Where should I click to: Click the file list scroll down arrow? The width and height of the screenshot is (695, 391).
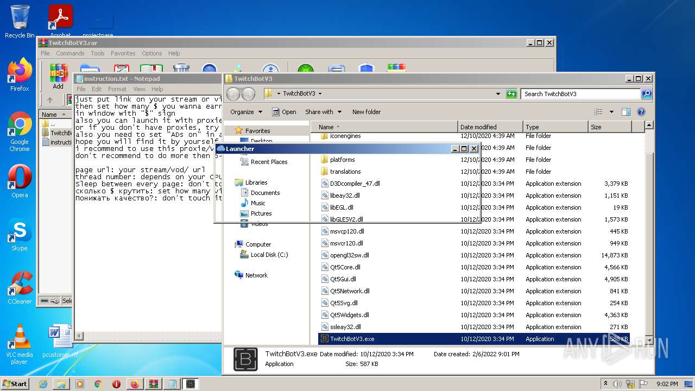point(649,339)
